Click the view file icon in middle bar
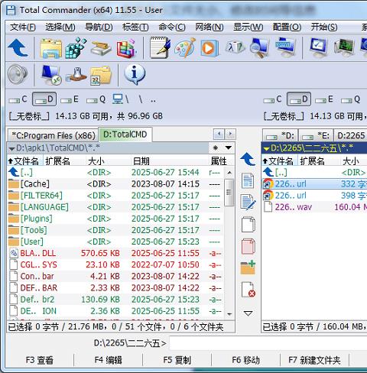This screenshot has width=367, height=373. [248, 180]
